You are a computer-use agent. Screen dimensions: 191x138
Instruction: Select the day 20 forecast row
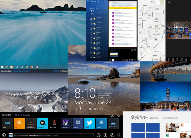[x=97, y=48]
